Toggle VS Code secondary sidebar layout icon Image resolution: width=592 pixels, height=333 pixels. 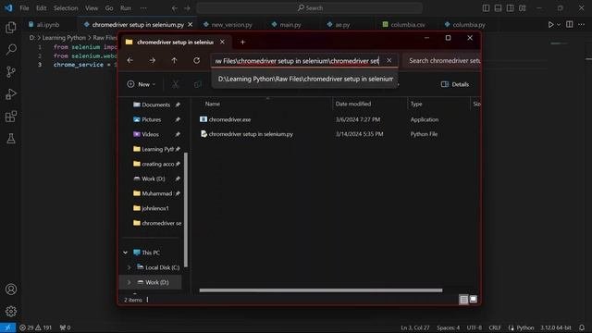click(x=510, y=8)
